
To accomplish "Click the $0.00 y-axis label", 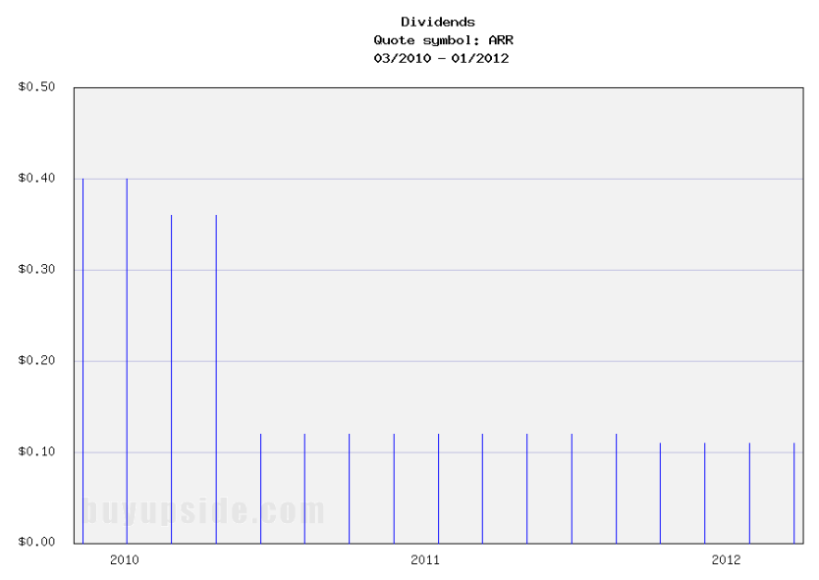I will click(36, 542).
